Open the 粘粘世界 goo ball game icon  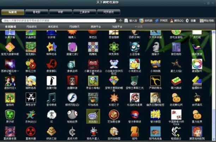72,115
